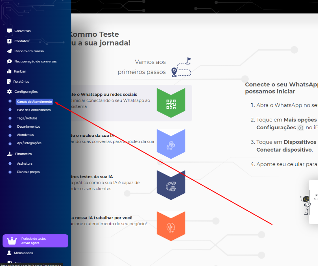This screenshot has width=318, height=266.
Task: Click the Kanban bar chart icon
Action: click(9, 72)
